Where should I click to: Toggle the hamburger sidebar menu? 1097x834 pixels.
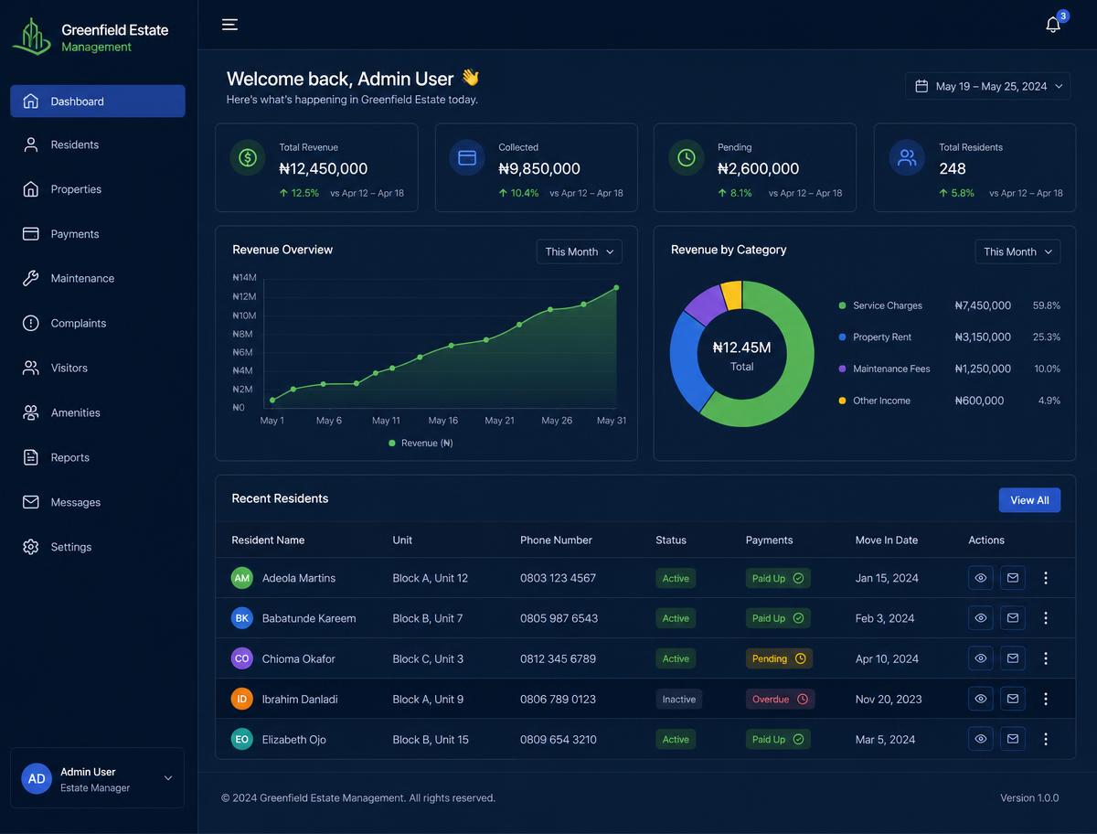[229, 25]
